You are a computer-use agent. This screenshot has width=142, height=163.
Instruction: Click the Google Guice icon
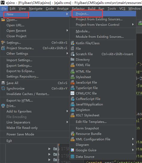pyautogui.click(x=72, y=150)
